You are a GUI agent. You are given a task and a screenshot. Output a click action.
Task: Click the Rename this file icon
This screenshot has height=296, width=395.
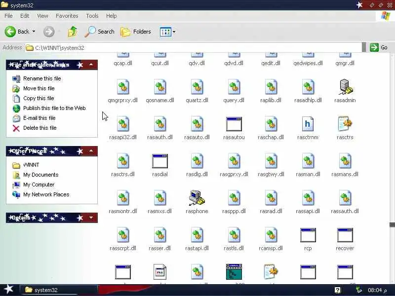(x=16, y=79)
